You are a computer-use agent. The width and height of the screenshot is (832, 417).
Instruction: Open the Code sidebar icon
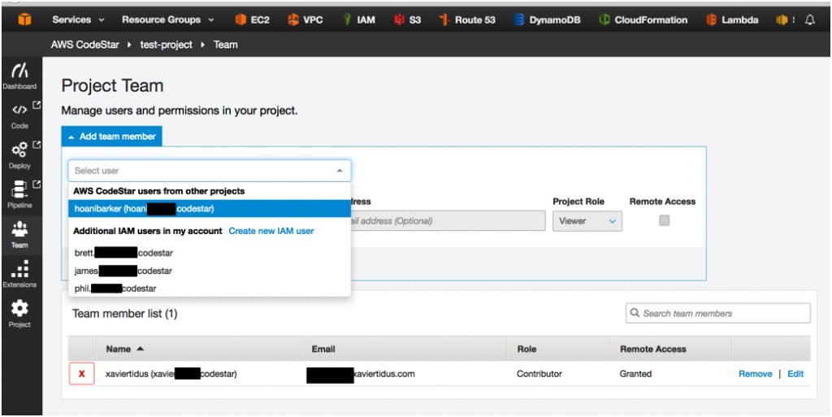tap(19, 115)
